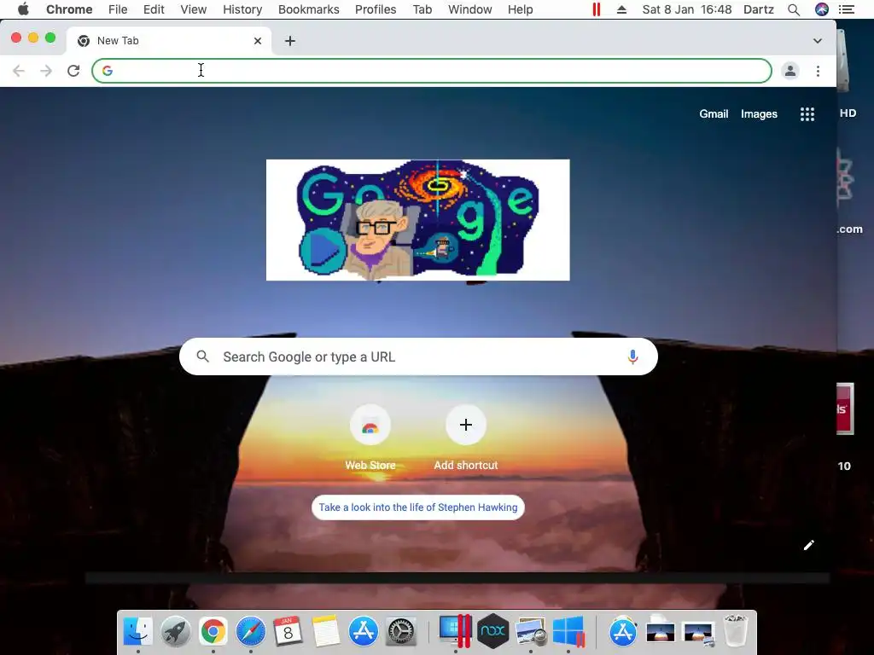Customize this page with pencil icon
The height and width of the screenshot is (655, 874).
[x=809, y=545]
